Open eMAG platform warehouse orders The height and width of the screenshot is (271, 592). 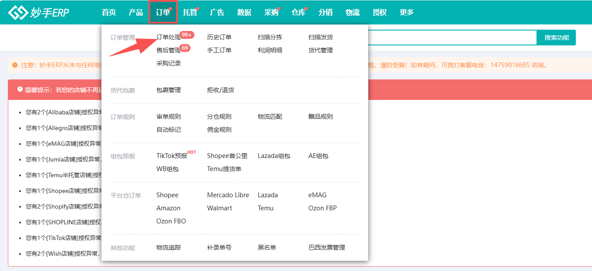[318, 196]
